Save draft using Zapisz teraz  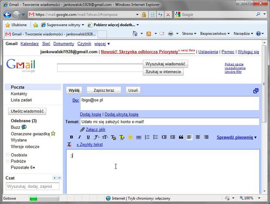tap(104, 90)
